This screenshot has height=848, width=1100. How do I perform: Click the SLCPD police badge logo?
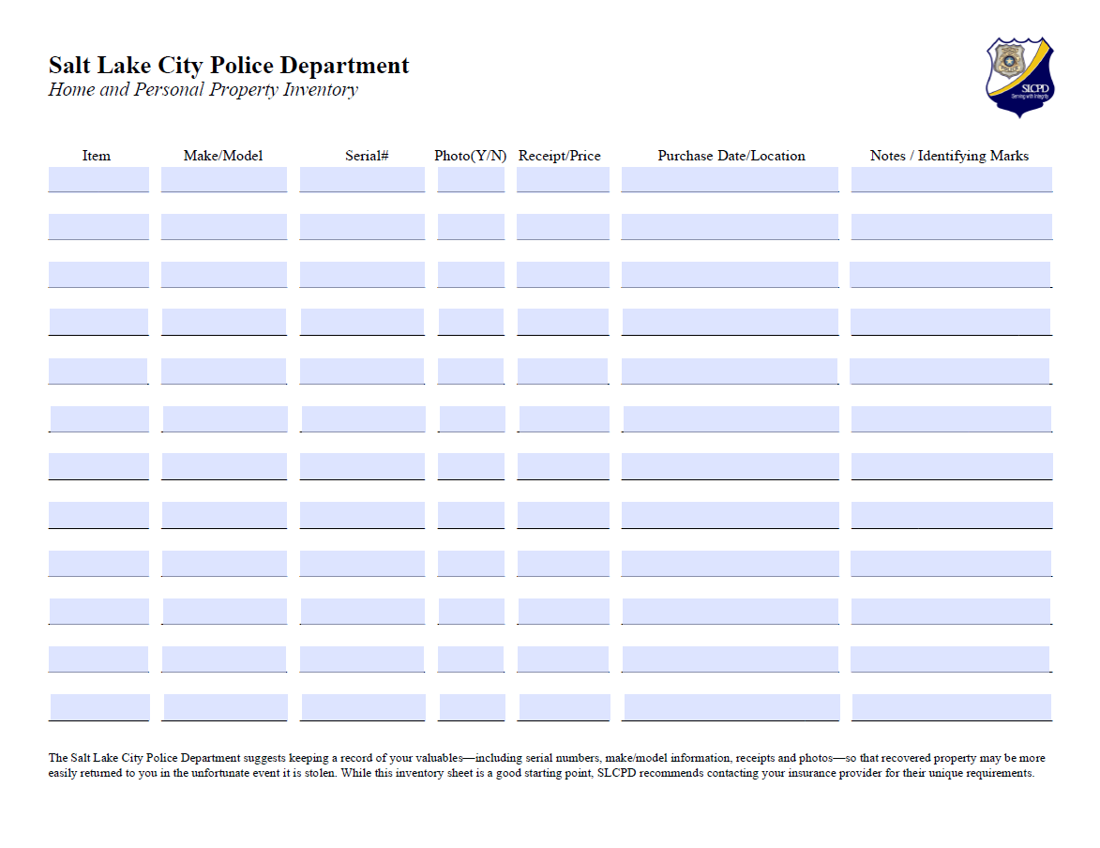[1019, 77]
